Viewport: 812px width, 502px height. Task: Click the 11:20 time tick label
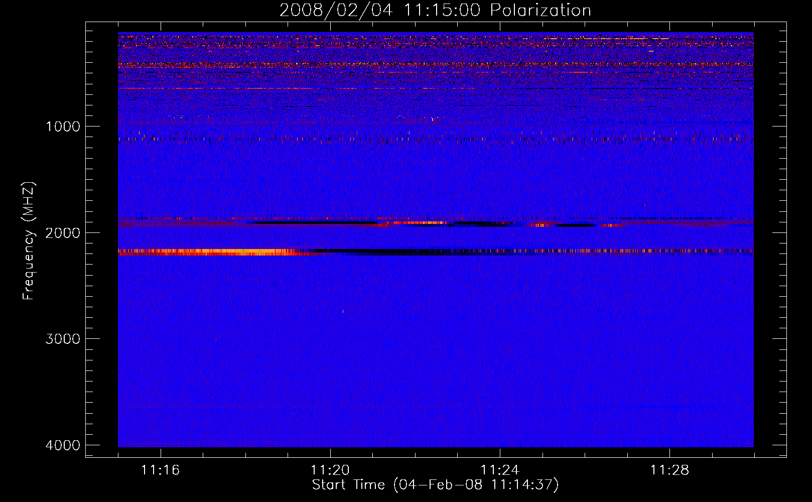point(330,470)
